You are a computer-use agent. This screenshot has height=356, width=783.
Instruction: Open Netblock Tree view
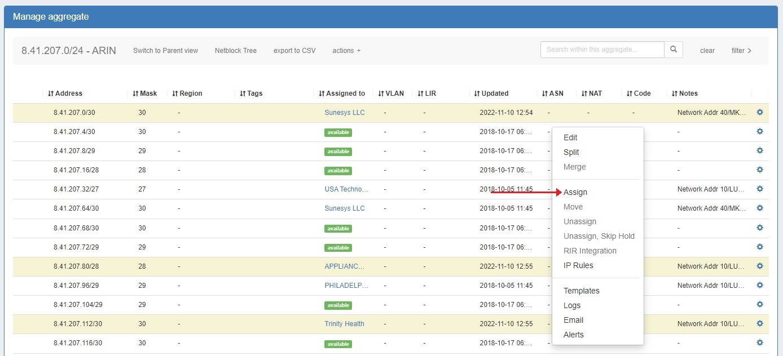pos(235,51)
